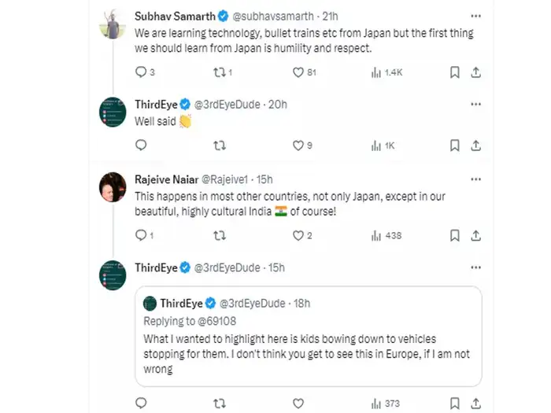Like ThirdEye's "Well said" reply
This screenshot has height=413, width=551.
(298, 145)
